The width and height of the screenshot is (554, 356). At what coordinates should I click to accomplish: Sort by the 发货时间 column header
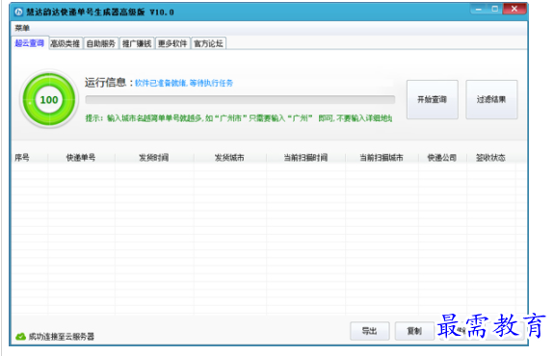point(154,158)
